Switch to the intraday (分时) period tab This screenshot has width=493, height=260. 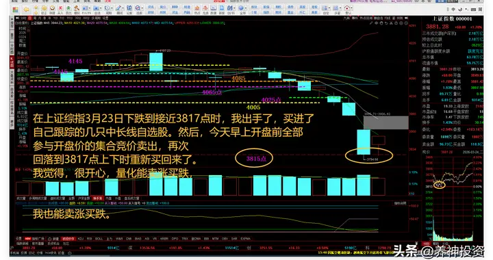pos(23,18)
